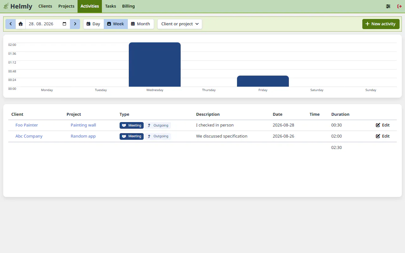Image resolution: width=405 pixels, height=253 pixels.
Task: Click the Description column header
Action: (x=208, y=114)
